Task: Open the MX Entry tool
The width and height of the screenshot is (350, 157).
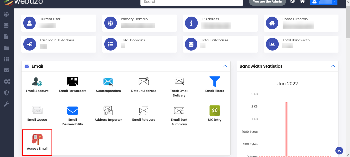Action: (x=214, y=112)
